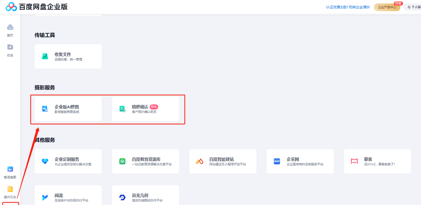Click the 企采网 blue icon

[x=277, y=161]
